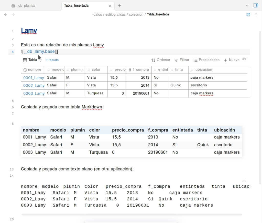Image resolution: width=262 pixels, height=223 pixels.
Task: Open a new tab with the plus icon
Action: tap(119, 6)
